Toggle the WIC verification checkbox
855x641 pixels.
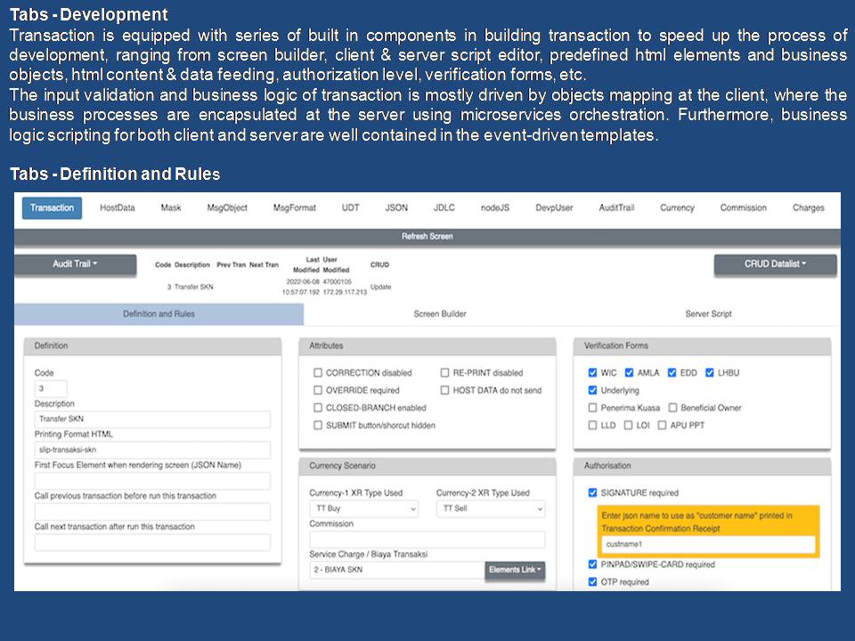(593, 373)
